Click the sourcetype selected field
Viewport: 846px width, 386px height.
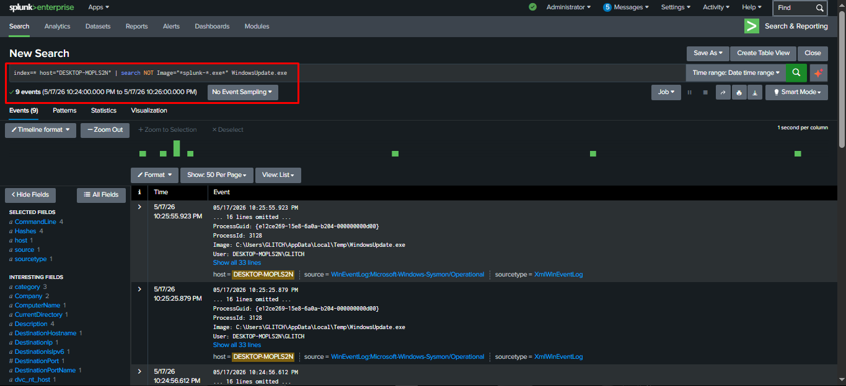31,259
